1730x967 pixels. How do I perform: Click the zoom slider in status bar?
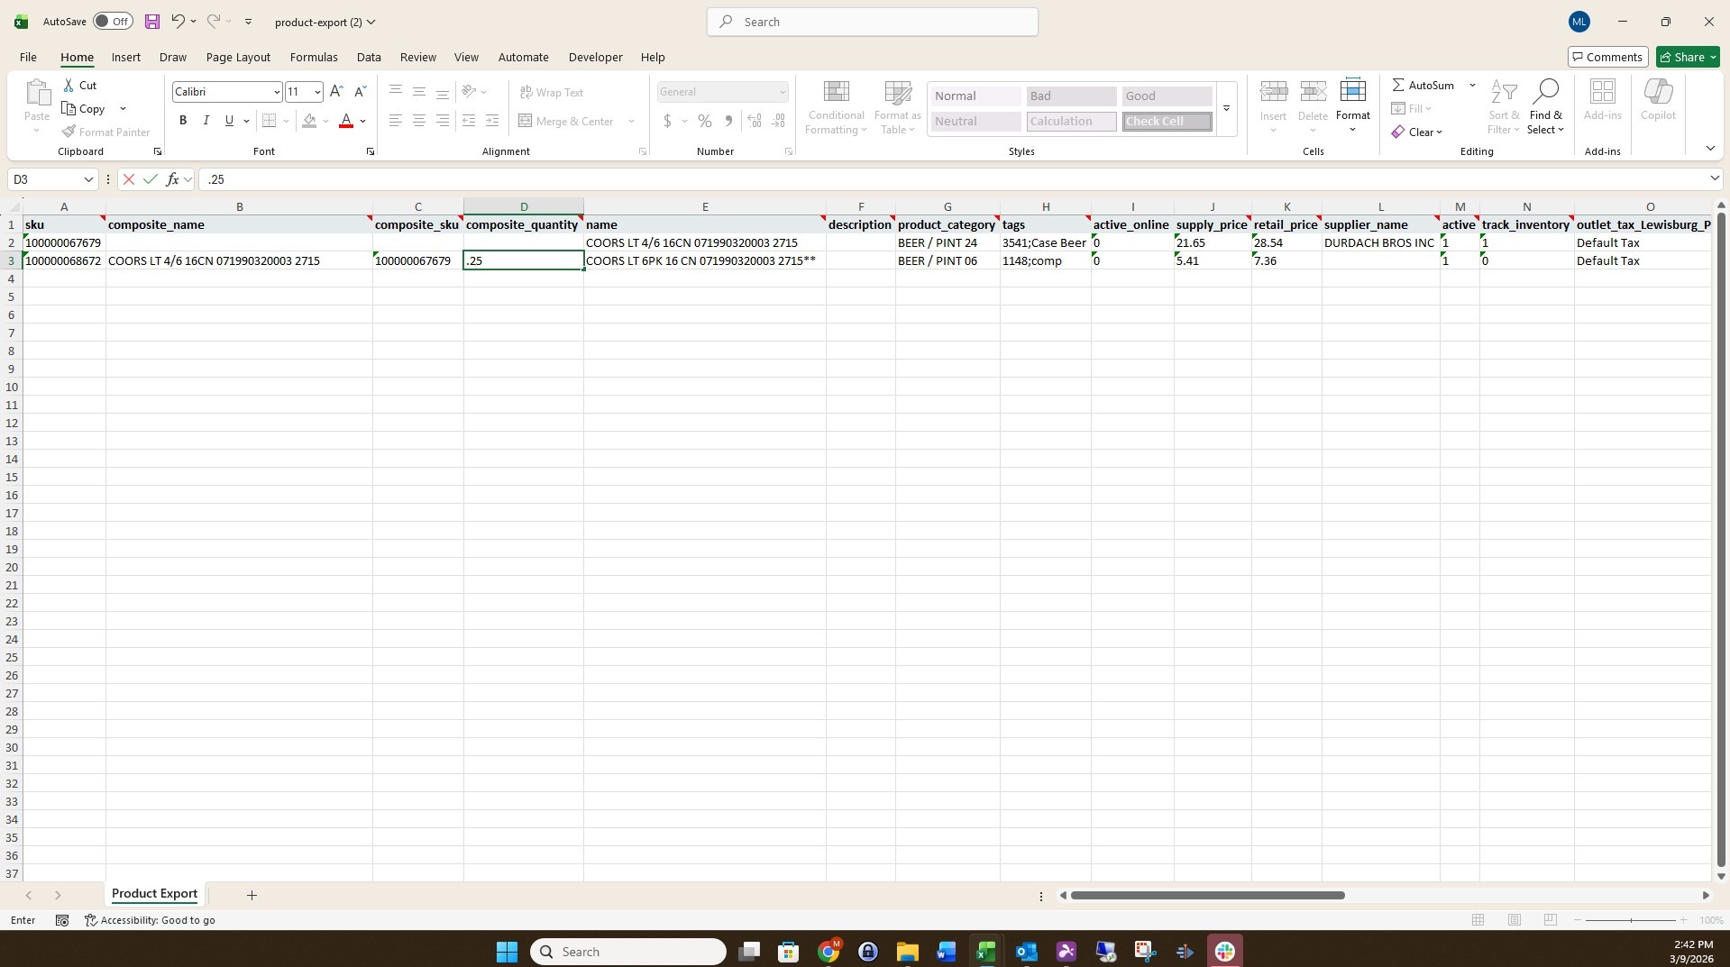1630,920
